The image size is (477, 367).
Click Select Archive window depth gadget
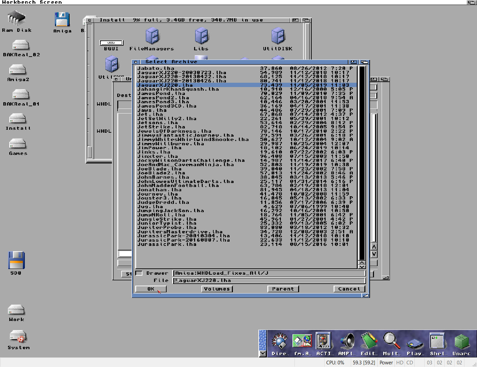click(x=365, y=62)
